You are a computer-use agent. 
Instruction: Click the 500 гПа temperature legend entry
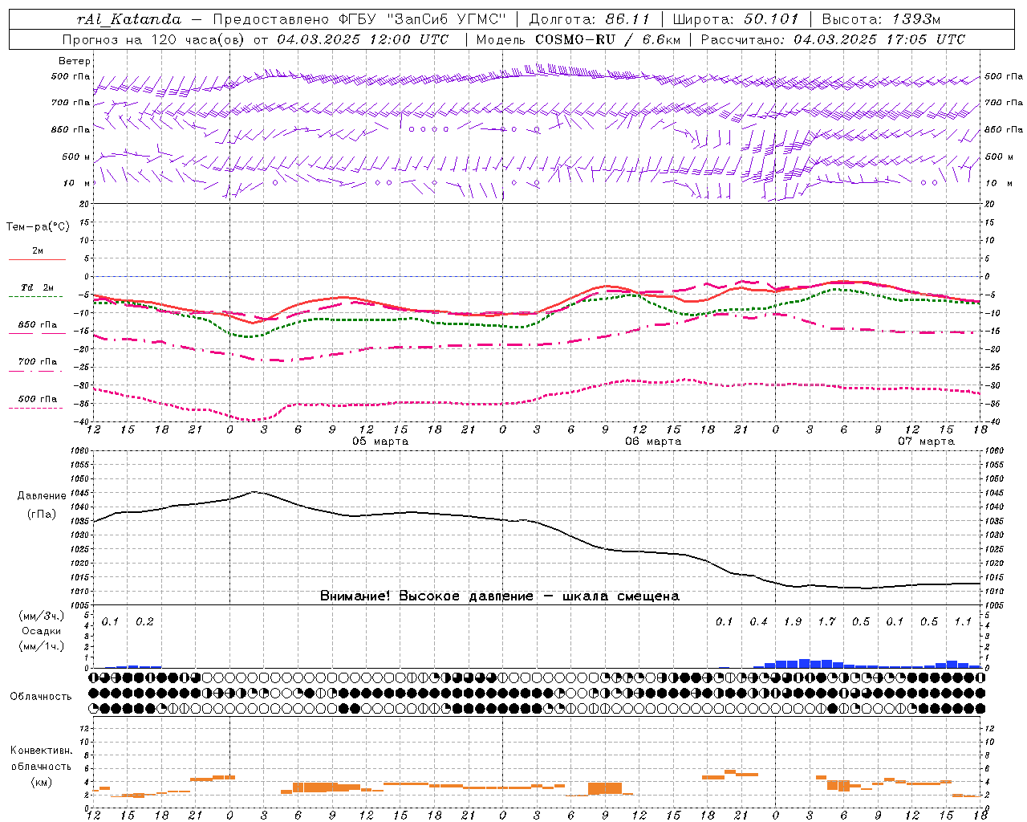point(38,399)
